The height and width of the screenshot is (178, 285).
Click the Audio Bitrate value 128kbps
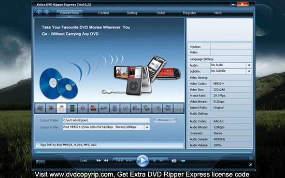point(219,127)
